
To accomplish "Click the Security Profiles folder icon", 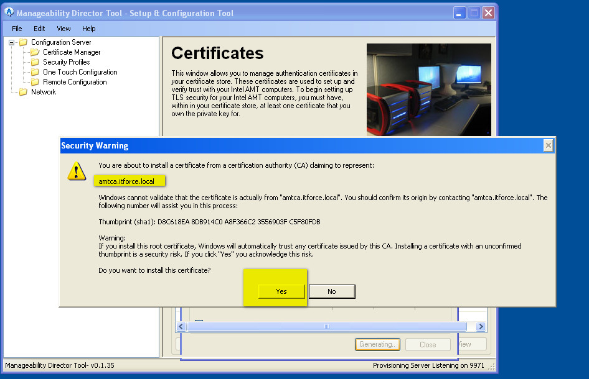I will pyautogui.click(x=35, y=62).
